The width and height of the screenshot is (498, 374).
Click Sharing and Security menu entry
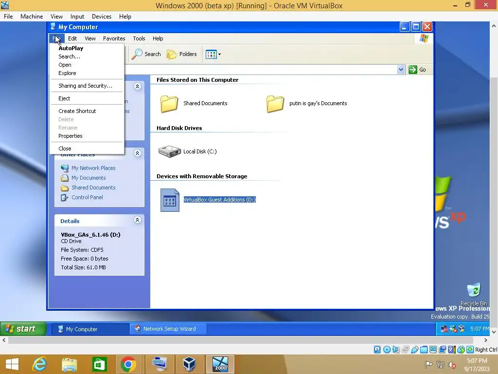[x=87, y=86]
